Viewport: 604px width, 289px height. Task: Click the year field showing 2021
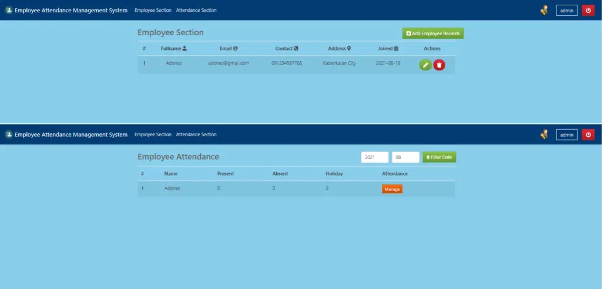[375, 157]
